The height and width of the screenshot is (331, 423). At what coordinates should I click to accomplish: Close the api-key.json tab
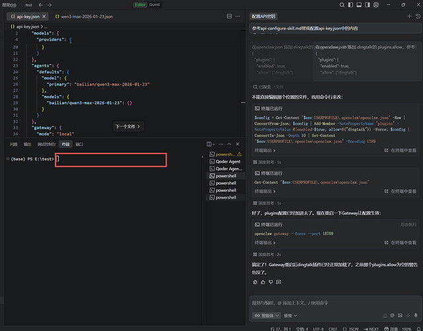(x=44, y=17)
